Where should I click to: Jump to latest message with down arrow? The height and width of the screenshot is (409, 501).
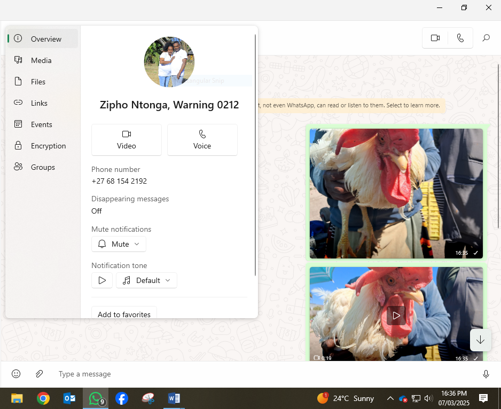(480, 340)
